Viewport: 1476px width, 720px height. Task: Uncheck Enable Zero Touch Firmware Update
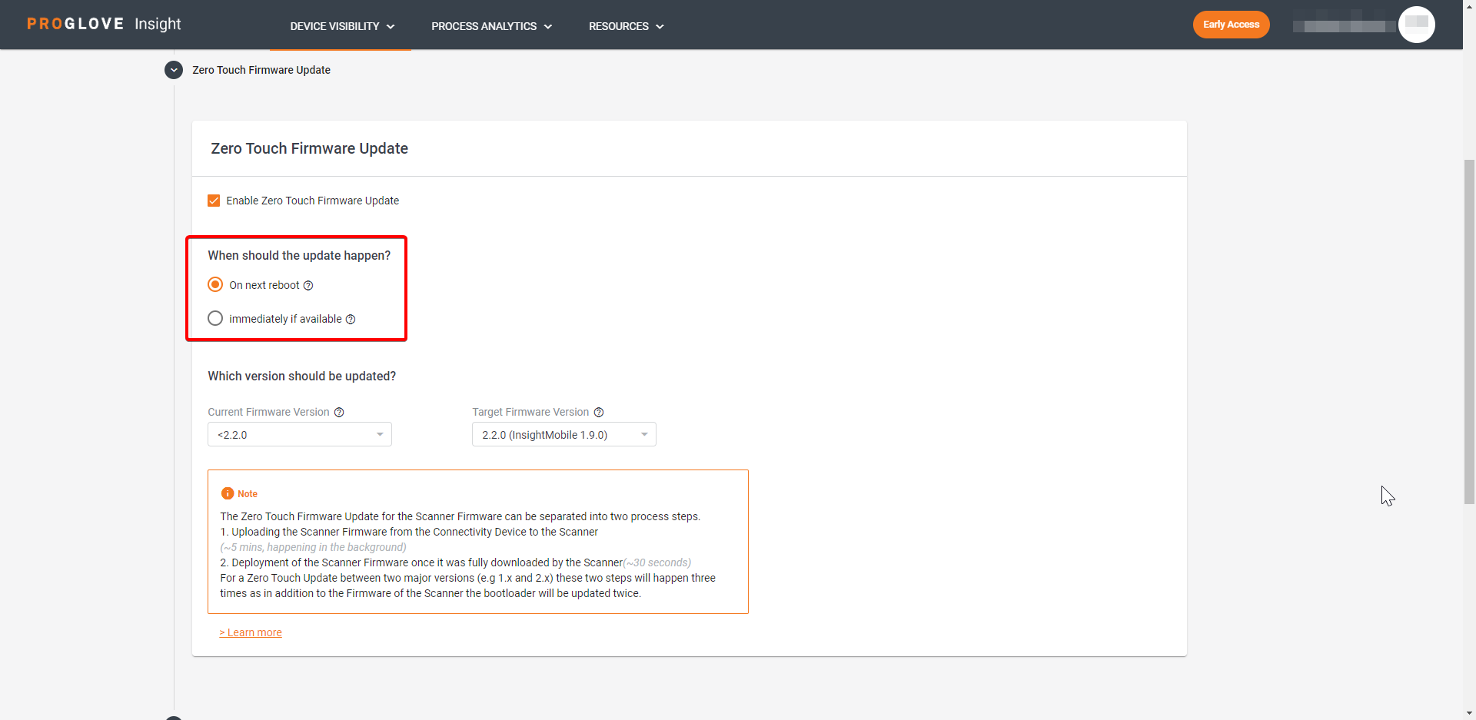pyautogui.click(x=214, y=201)
